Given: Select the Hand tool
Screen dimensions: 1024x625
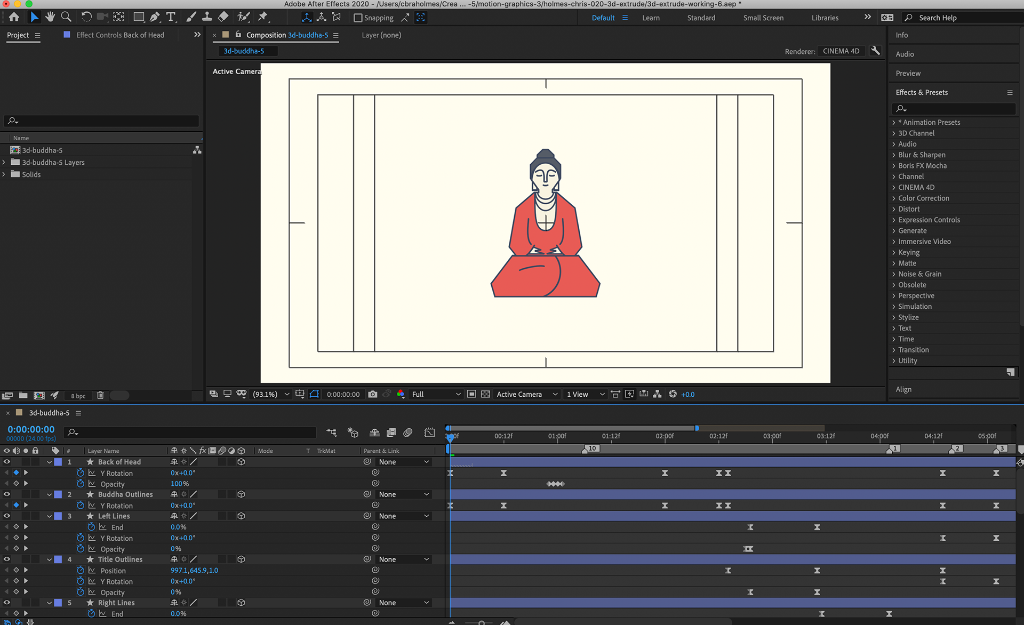Looking at the screenshot, I should coord(50,17).
